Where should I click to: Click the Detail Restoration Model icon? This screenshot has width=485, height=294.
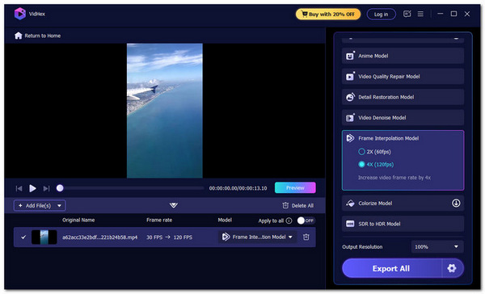pyautogui.click(x=350, y=97)
